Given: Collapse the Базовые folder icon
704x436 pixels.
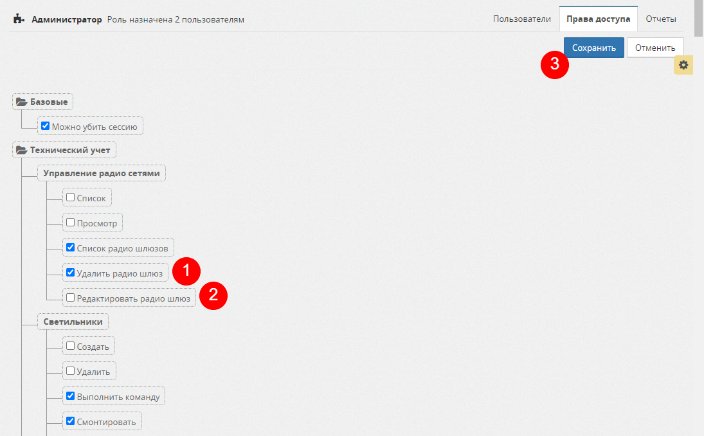Looking at the screenshot, I should (x=21, y=102).
